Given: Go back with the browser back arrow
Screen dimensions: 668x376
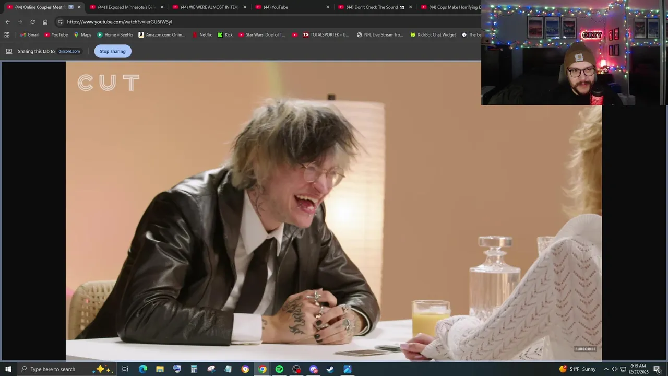Looking at the screenshot, I should [7, 22].
